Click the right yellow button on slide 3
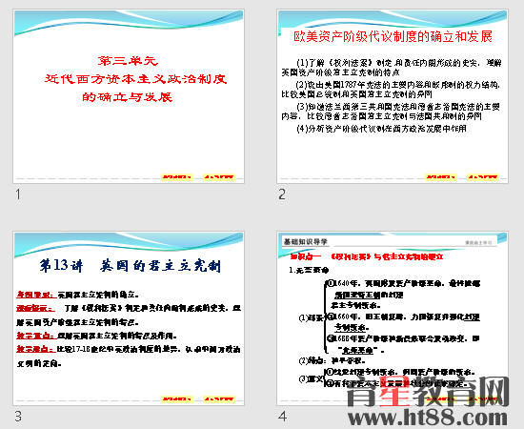524x429 pixels. tap(219, 399)
